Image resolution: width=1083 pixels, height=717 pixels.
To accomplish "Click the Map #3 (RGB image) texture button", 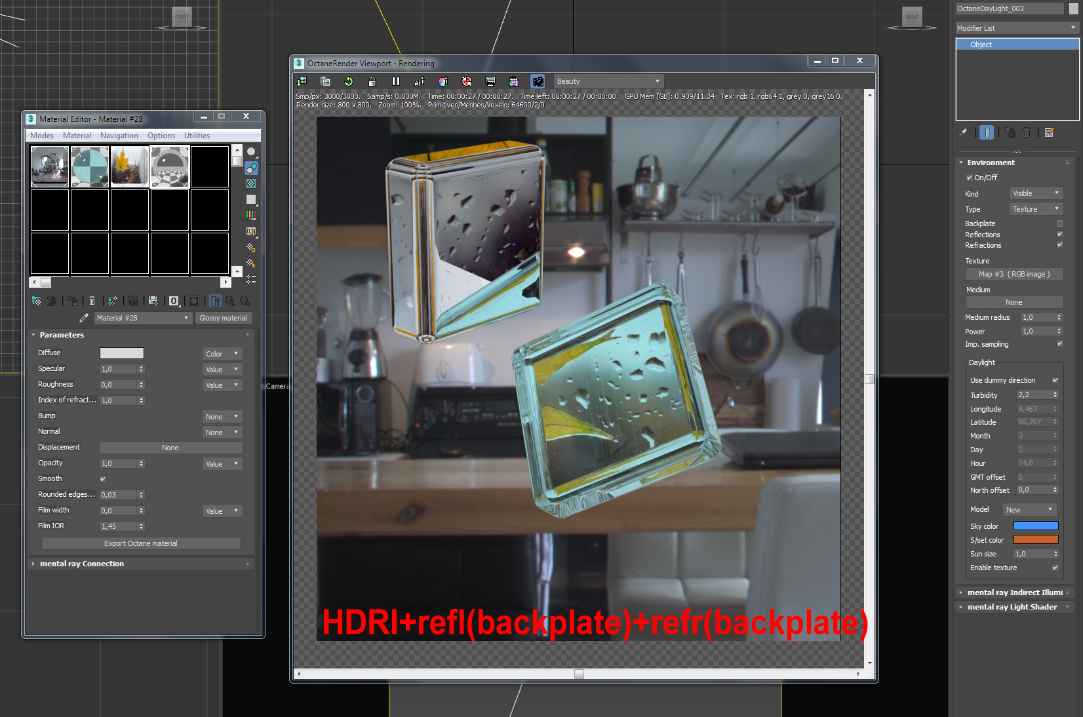I will click(x=1014, y=274).
